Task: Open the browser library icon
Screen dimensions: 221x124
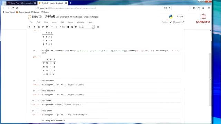Action: point(194,8)
